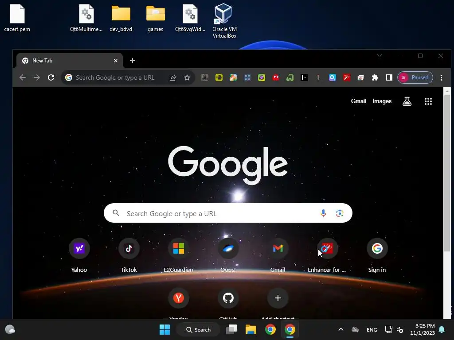This screenshot has height=340, width=454.
Task: Open a new tab with the plus button
Action: (x=132, y=61)
